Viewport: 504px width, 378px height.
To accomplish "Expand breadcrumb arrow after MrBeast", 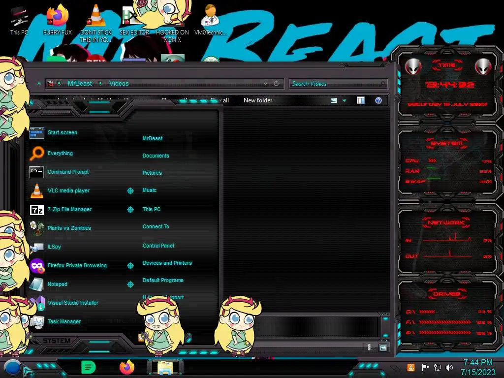I will tap(100, 84).
